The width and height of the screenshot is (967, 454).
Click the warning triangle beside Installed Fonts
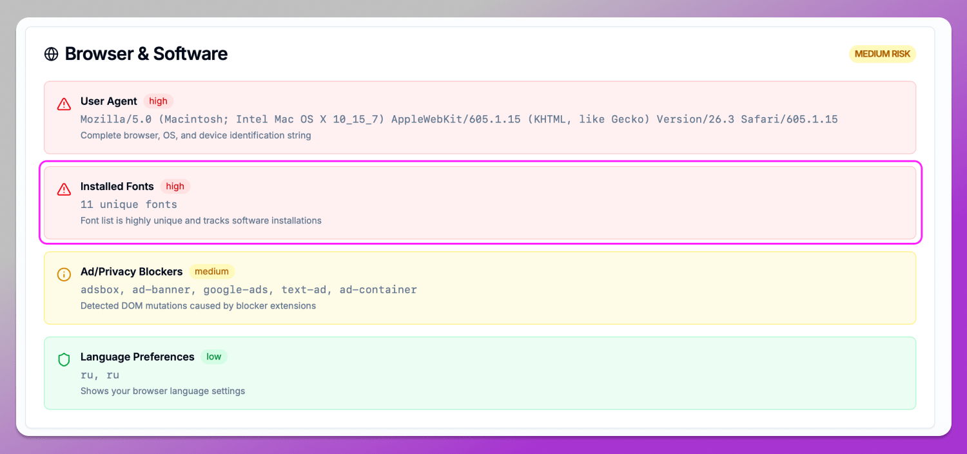pos(64,189)
